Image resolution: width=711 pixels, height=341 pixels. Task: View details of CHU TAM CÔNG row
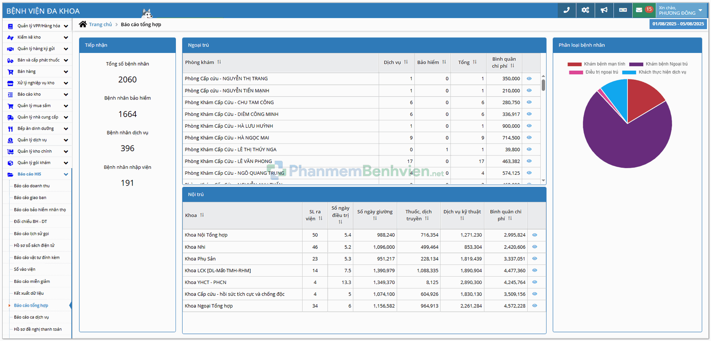click(529, 102)
